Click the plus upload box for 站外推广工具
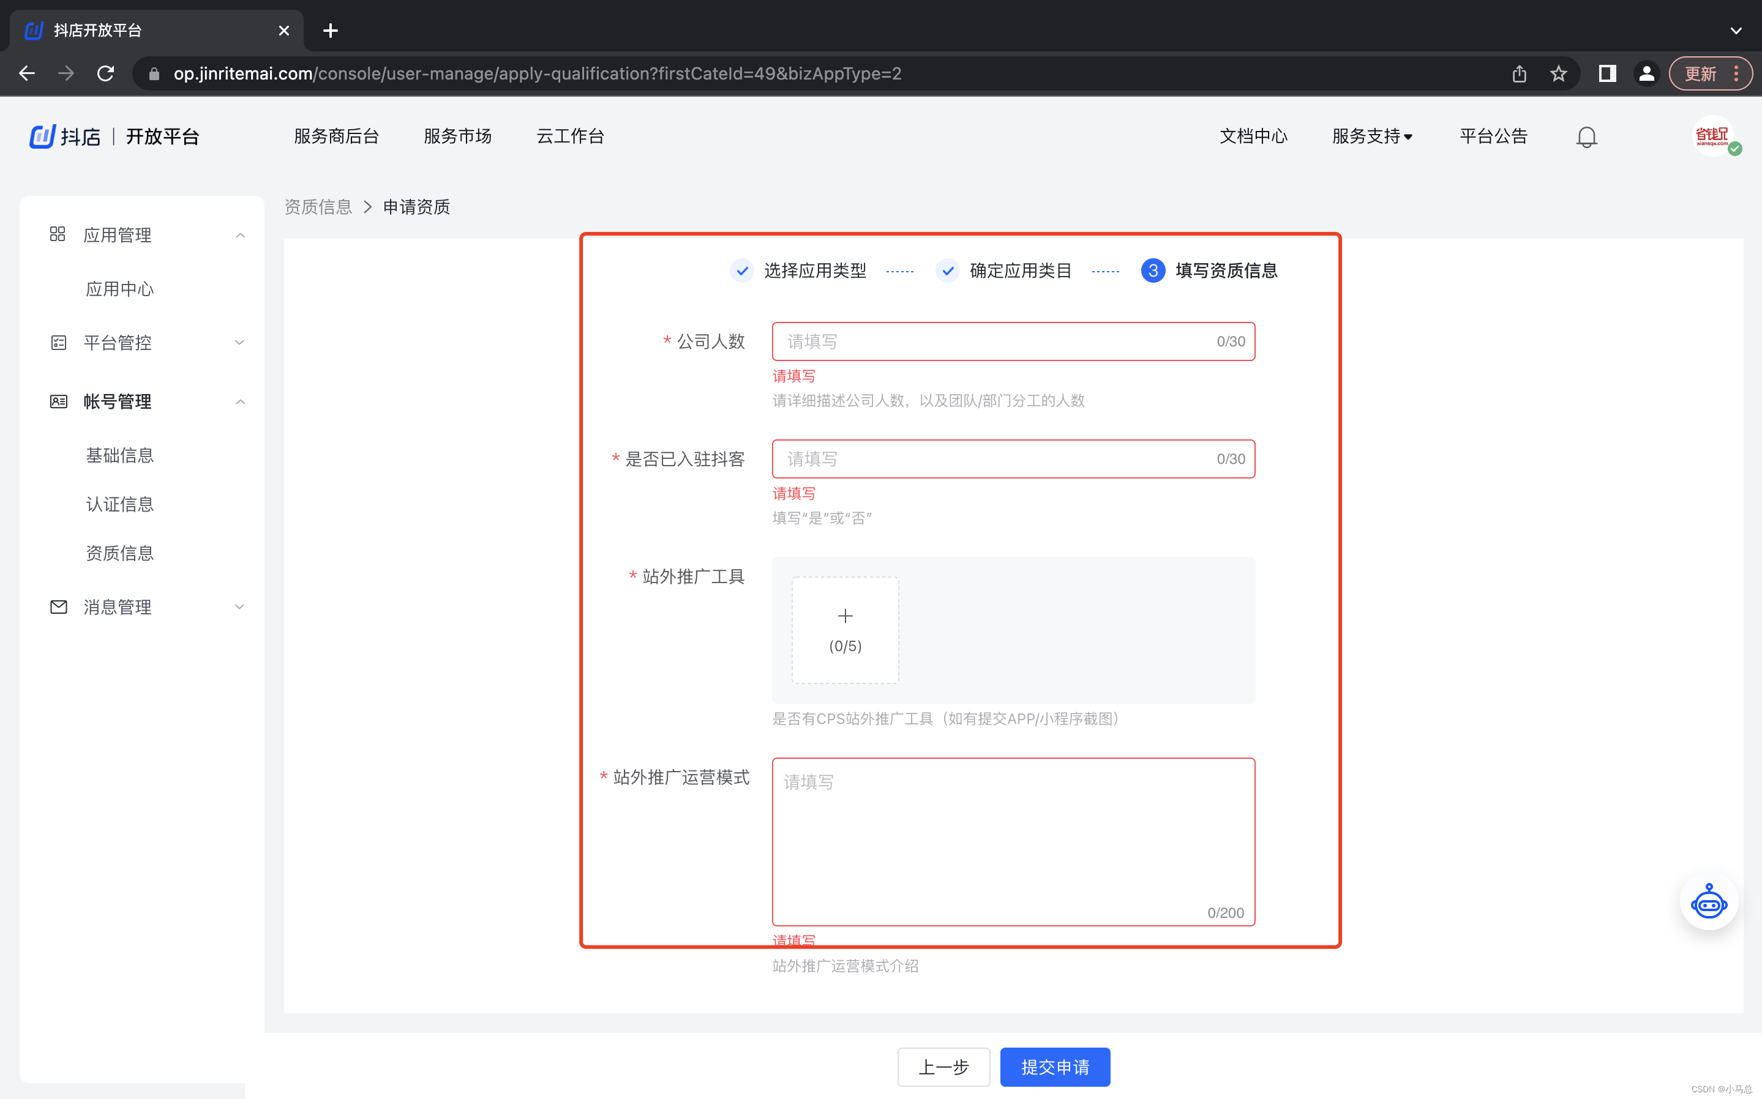The width and height of the screenshot is (1762, 1099). [x=844, y=630]
